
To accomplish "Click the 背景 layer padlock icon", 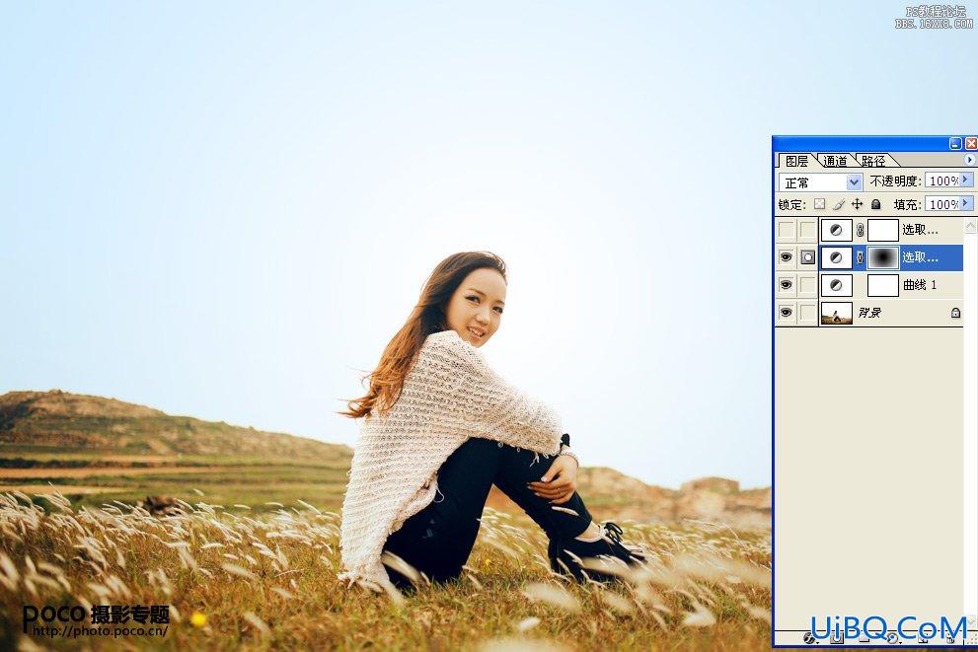I will (x=955, y=313).
